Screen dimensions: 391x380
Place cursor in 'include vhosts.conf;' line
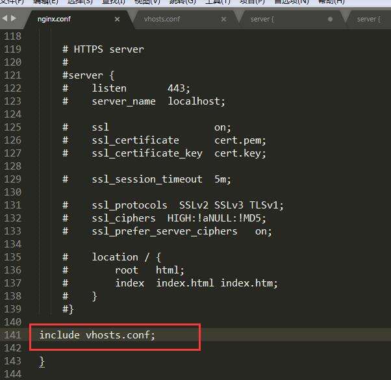coord(97,335)
